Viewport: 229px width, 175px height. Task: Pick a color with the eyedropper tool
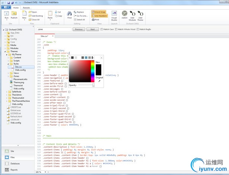[x=99, y=81]
